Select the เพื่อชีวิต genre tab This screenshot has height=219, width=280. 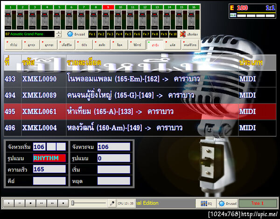(x=66, y=45)
